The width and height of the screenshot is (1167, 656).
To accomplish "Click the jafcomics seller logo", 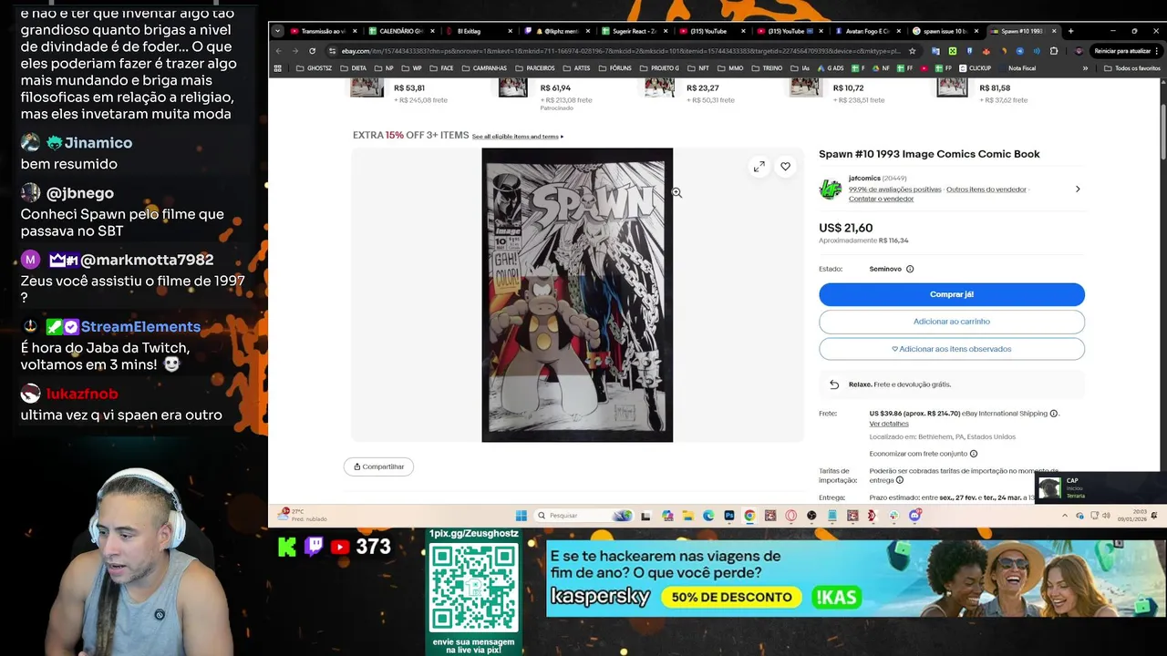I will [831, 189].
